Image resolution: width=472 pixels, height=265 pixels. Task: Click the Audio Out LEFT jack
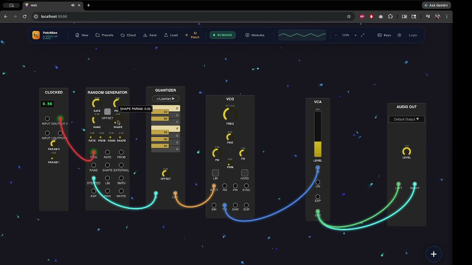click(x=398, y=184)
